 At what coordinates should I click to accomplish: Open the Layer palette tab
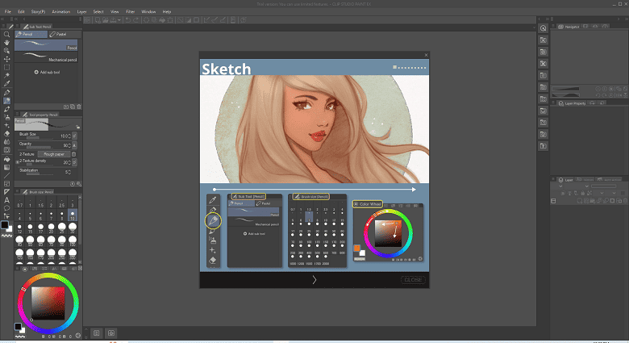pos(566,179)
